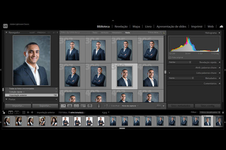The image size is (226, 150).
Task: Switch to Livro module
Action: point(148,27)
